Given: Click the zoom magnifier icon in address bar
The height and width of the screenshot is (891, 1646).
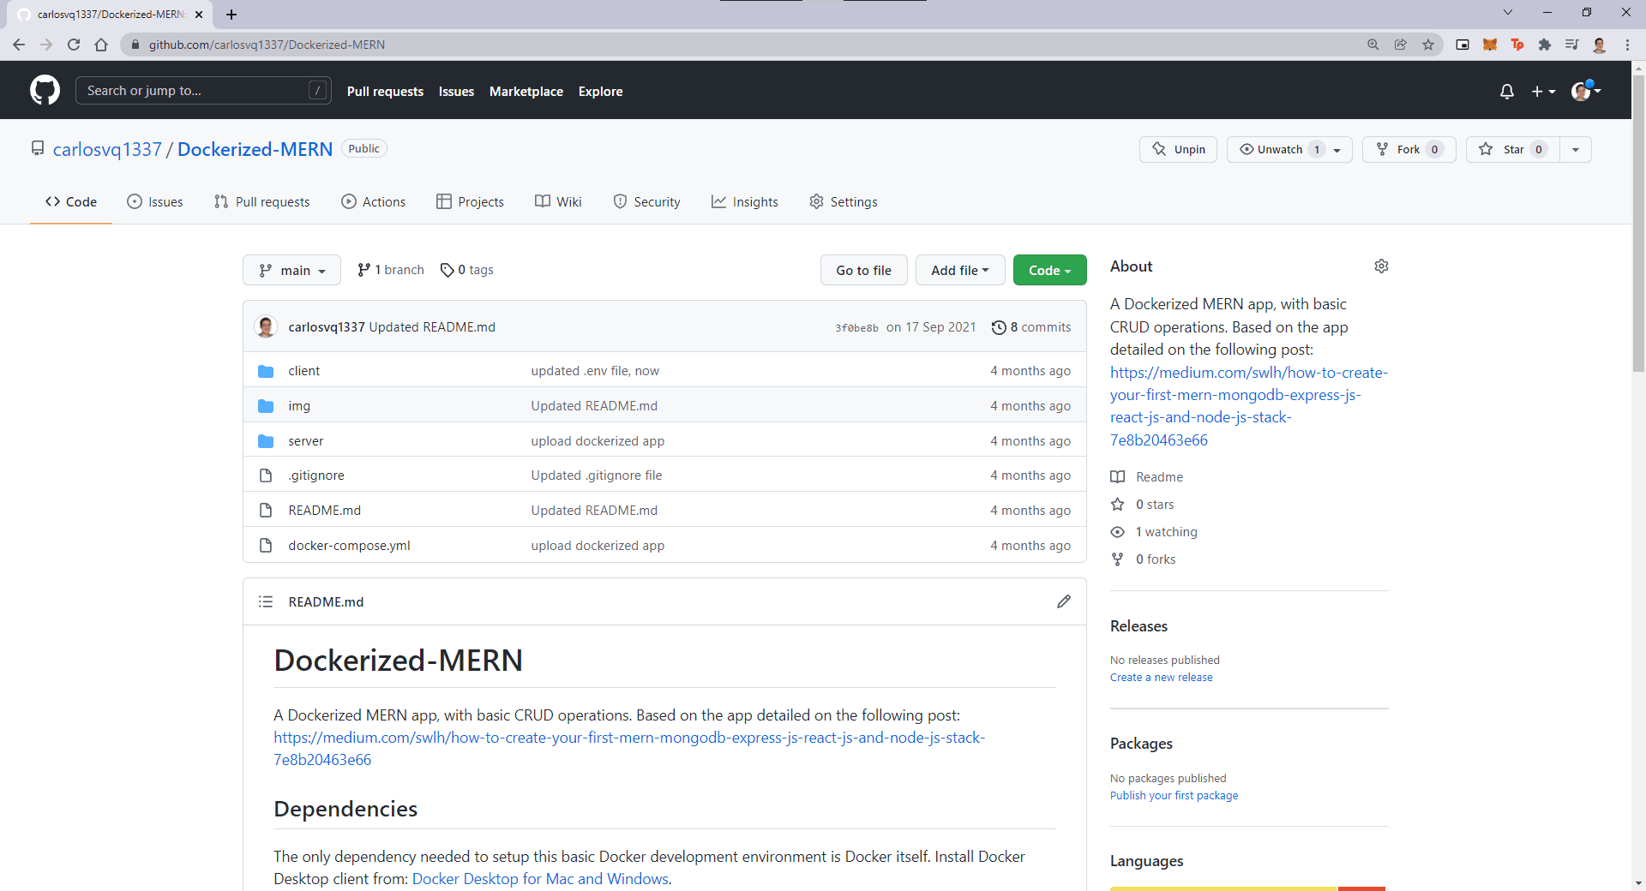Looking at the screenshot, I should [1373, 45].
